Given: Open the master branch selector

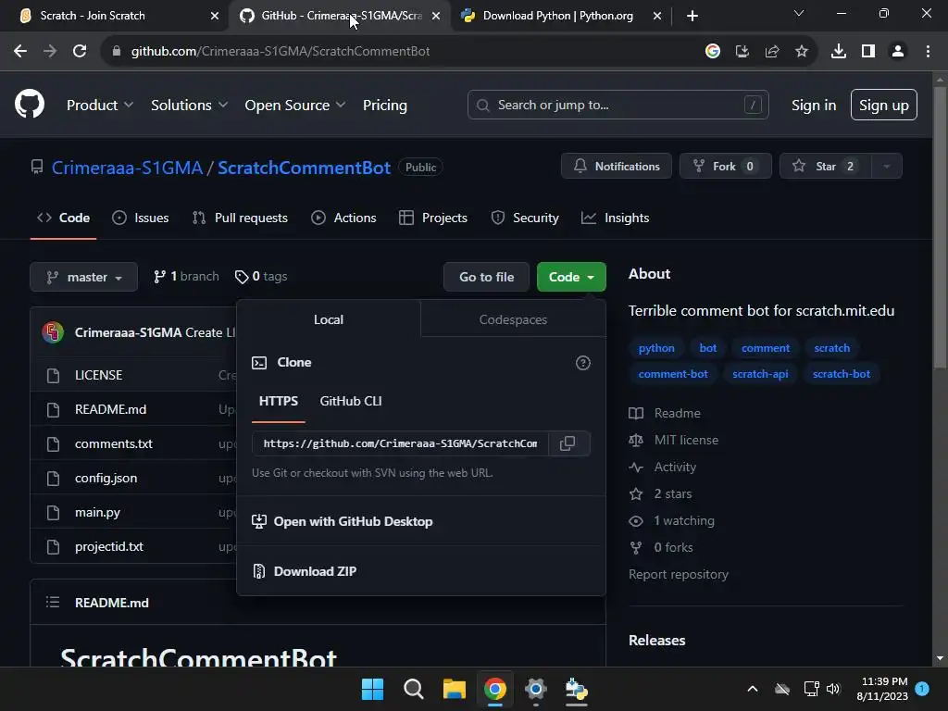Looking at the screenshot, I should click(84, 277).
